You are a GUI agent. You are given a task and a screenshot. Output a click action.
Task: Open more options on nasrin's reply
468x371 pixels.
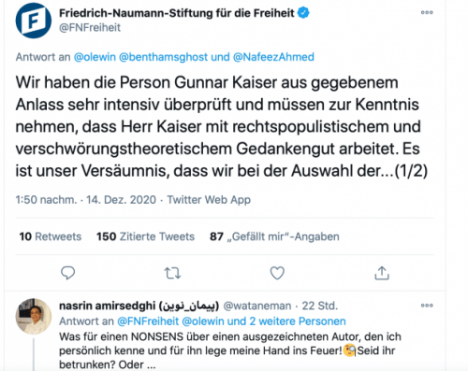coord(427,306)
